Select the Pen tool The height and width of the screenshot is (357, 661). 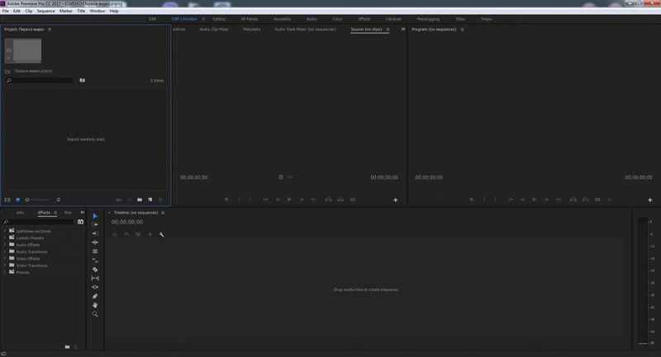point(95,297)
